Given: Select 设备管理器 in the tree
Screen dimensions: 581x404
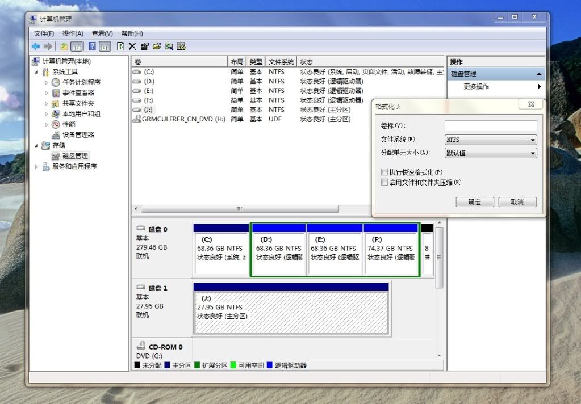Looking at the screenshot, I should point(78,134).
